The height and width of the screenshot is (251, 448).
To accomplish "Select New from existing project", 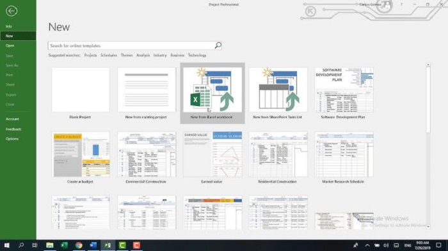I will click(x=147, y=93).
